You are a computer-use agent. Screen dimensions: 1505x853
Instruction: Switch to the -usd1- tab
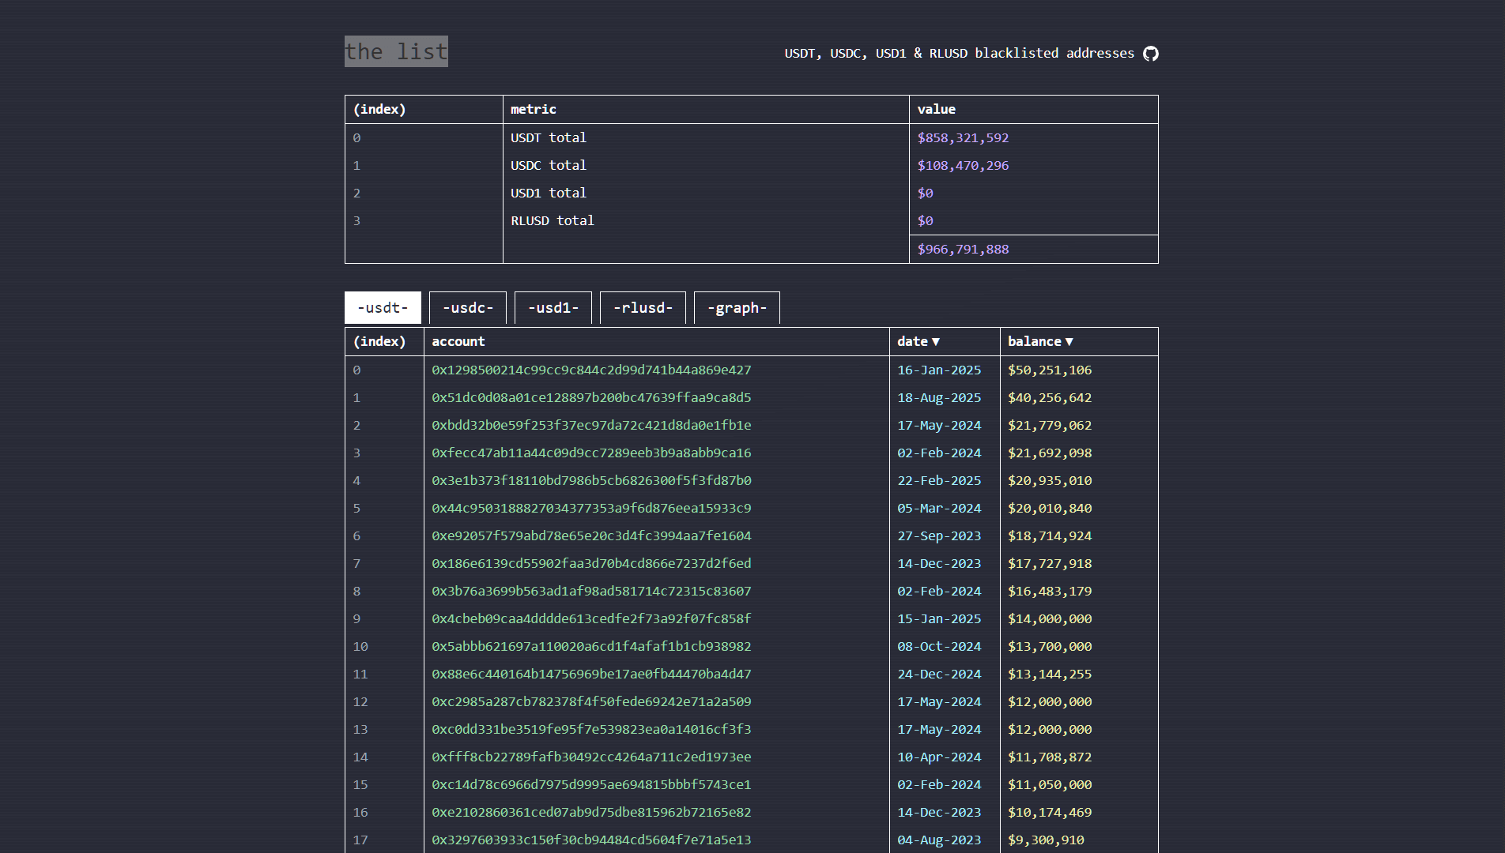(553, 308)
